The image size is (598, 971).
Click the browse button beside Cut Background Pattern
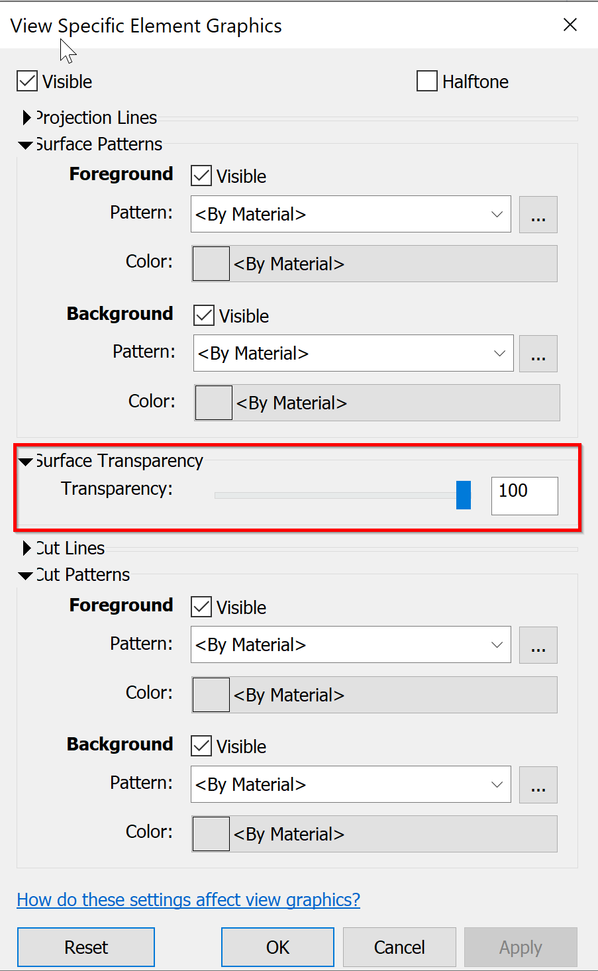(538, 784)
